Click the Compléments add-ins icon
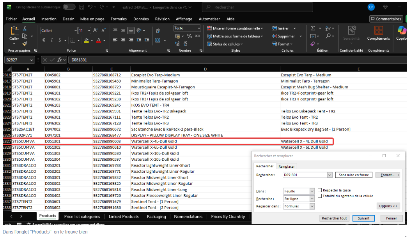Viewport: 411px width, 237px height. [x=379, y=30]
